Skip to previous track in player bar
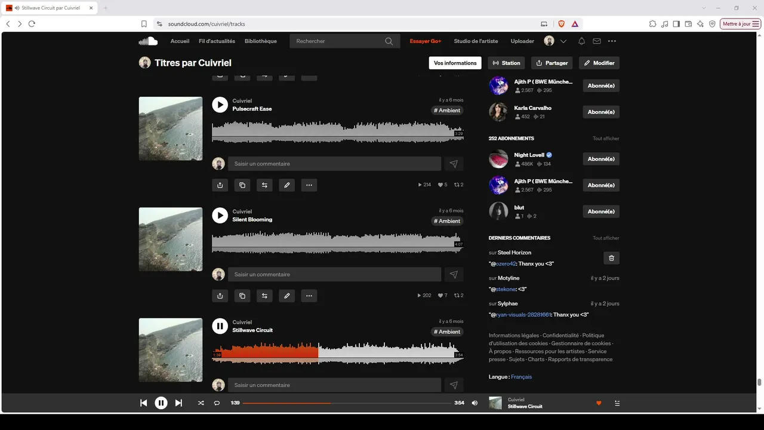 pyautogui.click(x=143, y=403)
